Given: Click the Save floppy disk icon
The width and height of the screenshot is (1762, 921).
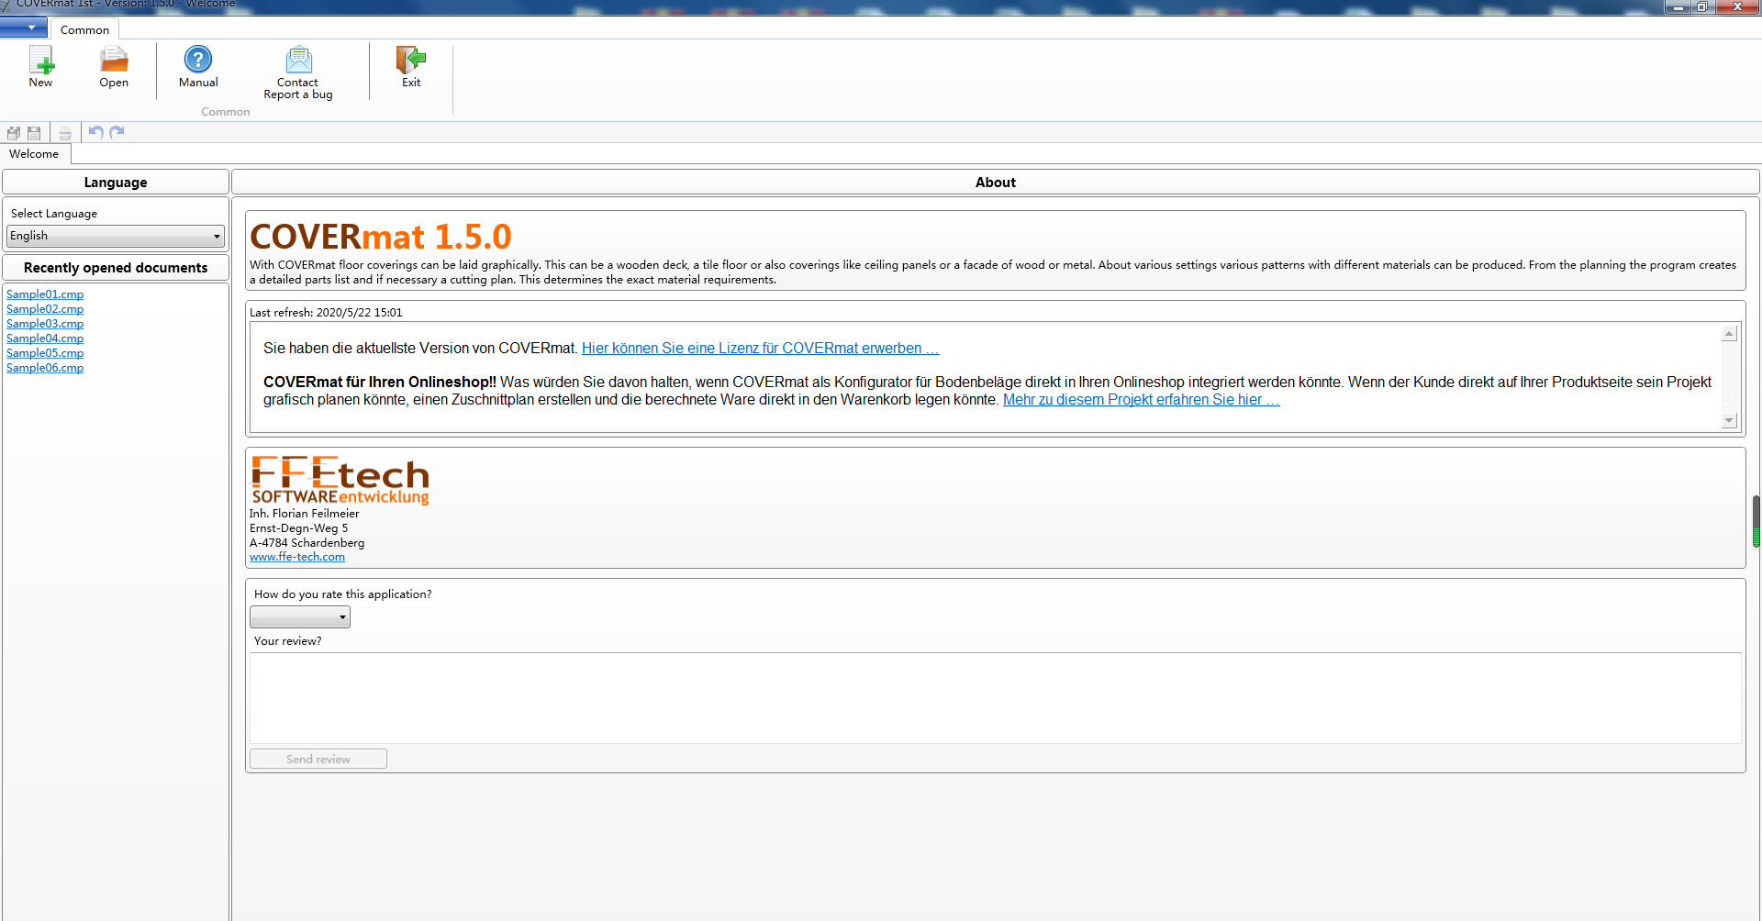Looking at the screenshot, I should tap(34, 133).
